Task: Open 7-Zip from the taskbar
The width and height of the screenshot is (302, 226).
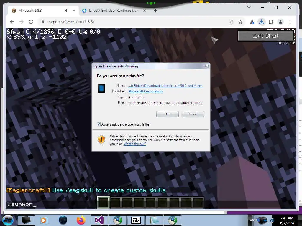Action: coord(136,220)
